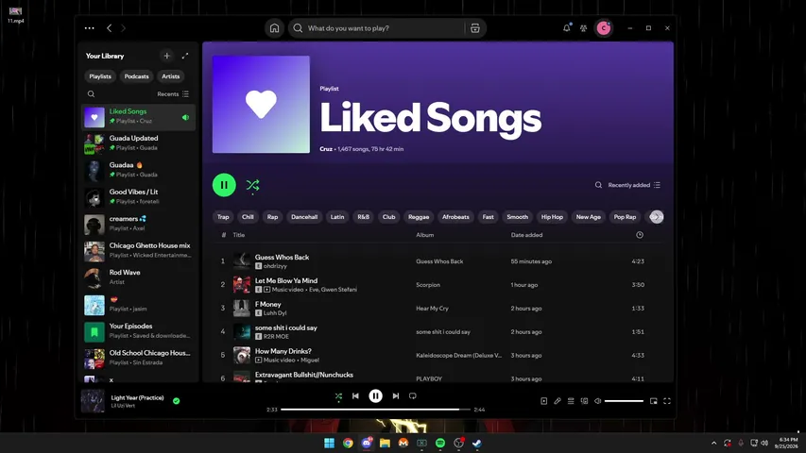
Task: Open Rod Wave artist page
Action: pyautogui.click(x=138, y=277)
